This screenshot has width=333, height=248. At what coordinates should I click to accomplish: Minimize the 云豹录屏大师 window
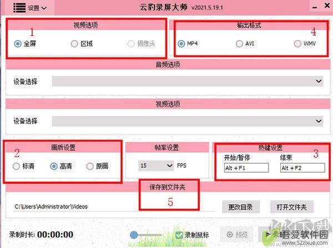tap(315, 7)
